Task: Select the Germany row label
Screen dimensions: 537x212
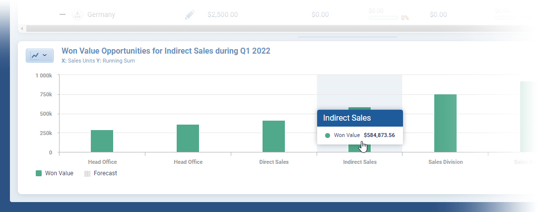Action: click(101, 15)
